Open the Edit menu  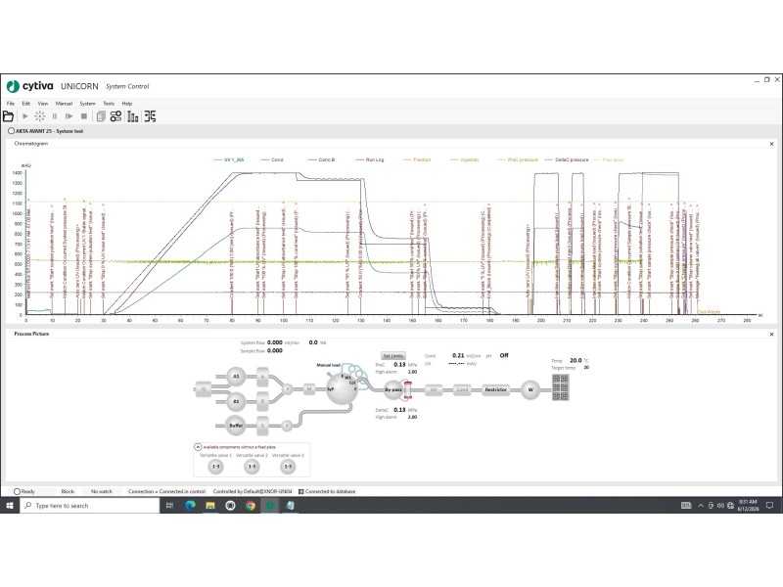(26, 104)
